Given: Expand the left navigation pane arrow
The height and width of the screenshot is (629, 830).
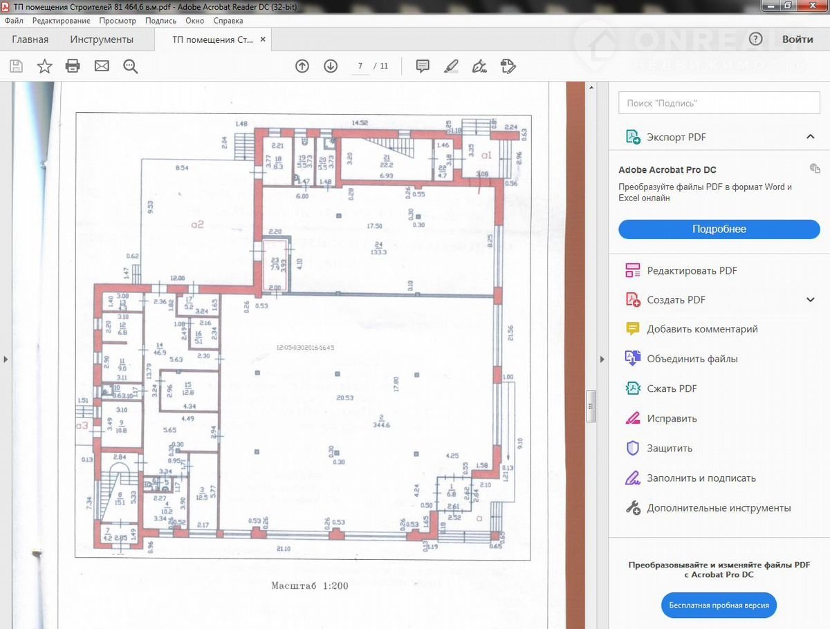Looking at the screenshot, I should 6,359.
